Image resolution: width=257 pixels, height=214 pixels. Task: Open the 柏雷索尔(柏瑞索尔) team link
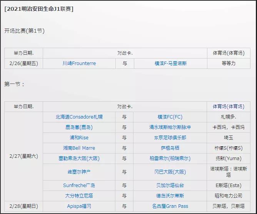170,159
